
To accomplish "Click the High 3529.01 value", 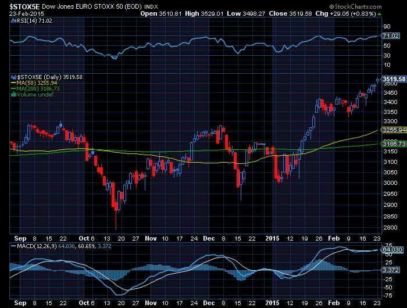I will 204,13.
